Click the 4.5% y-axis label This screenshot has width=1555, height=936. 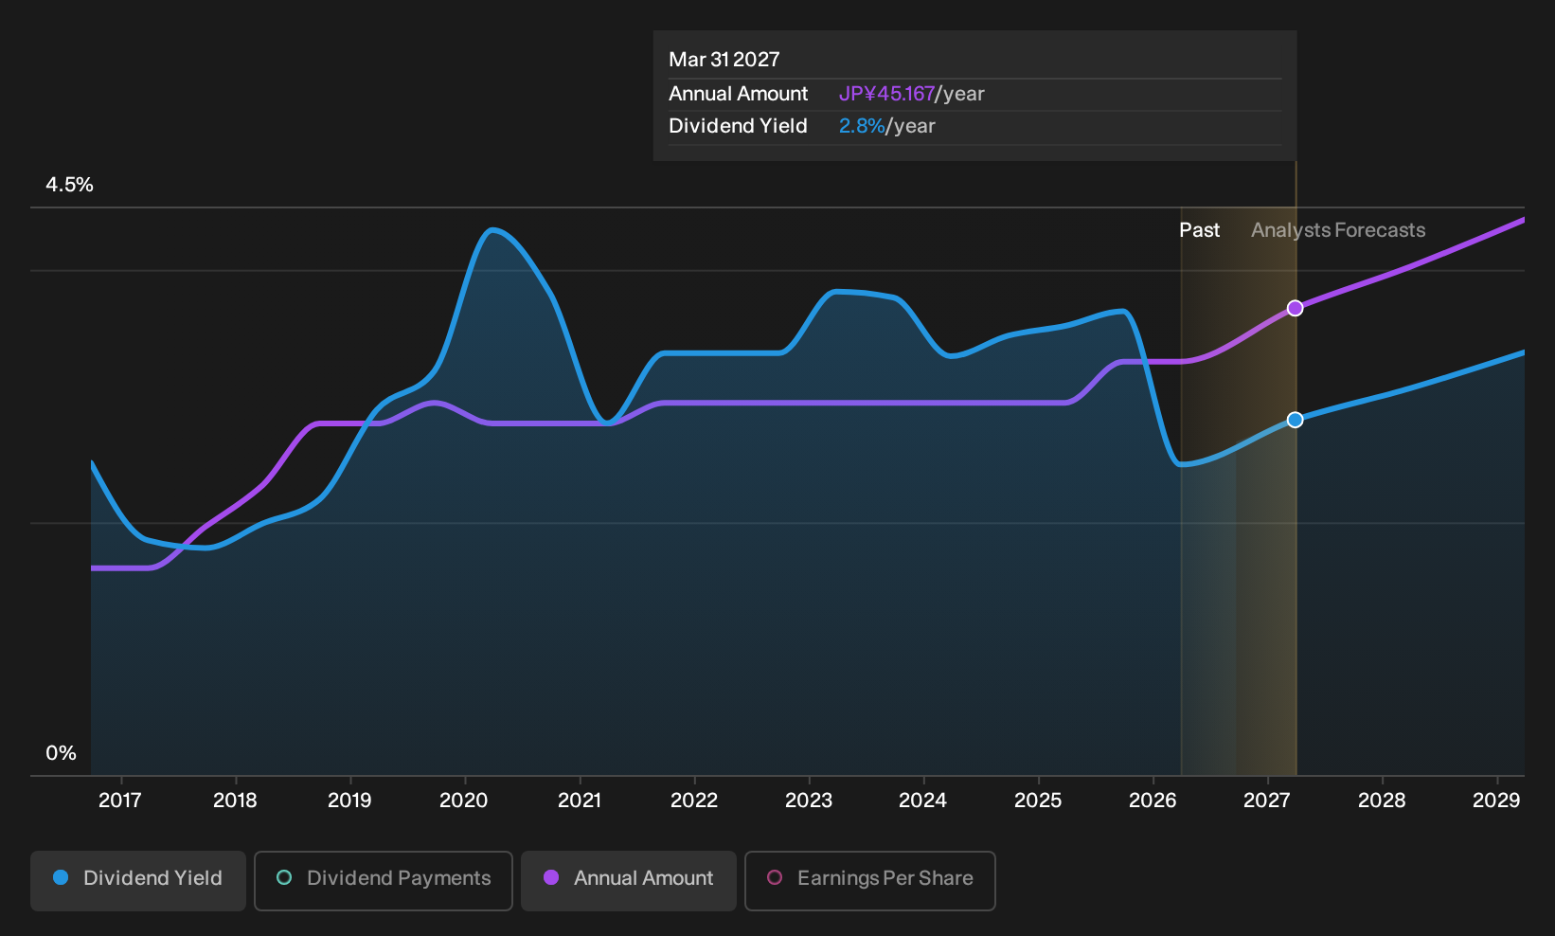[70, 185]
